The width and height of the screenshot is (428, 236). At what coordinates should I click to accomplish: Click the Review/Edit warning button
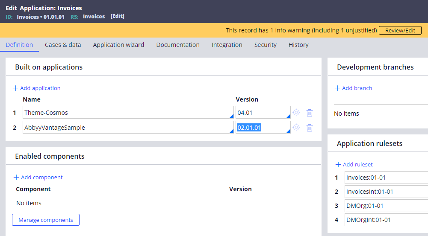coord(400,30)
